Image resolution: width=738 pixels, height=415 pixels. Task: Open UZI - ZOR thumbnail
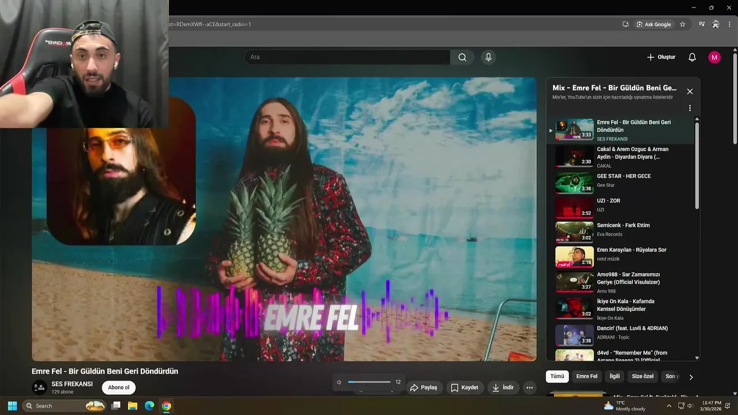coord(574,207)
